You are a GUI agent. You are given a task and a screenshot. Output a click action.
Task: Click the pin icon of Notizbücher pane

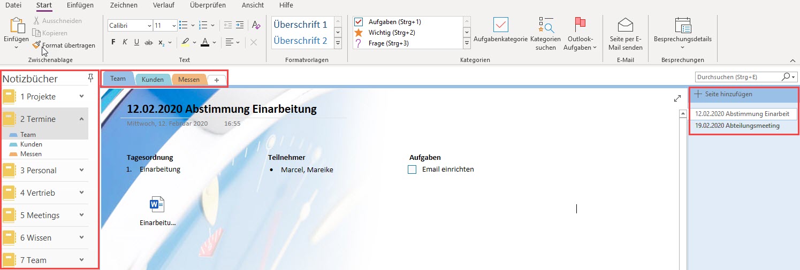tap(91, 79)
